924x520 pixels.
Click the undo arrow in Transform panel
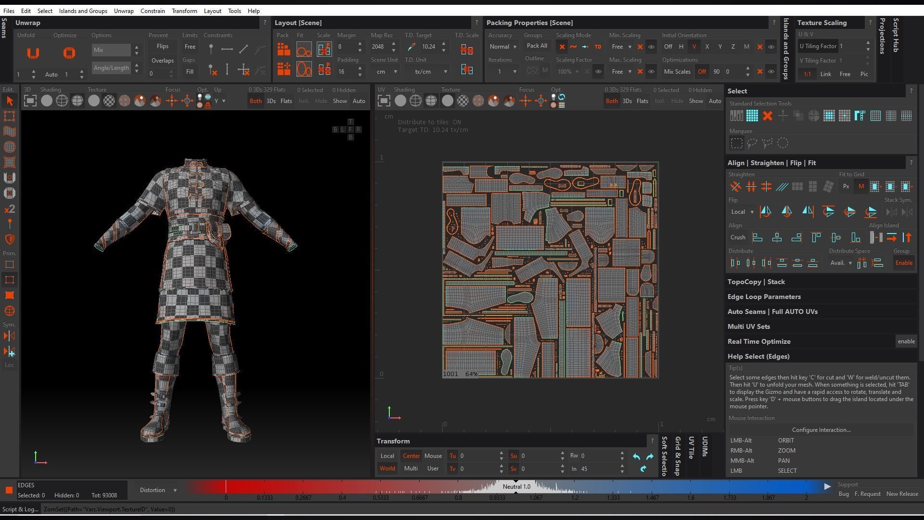636,456
